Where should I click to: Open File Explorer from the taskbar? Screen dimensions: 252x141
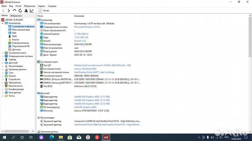pyautogui.click(x=61, y=137)
